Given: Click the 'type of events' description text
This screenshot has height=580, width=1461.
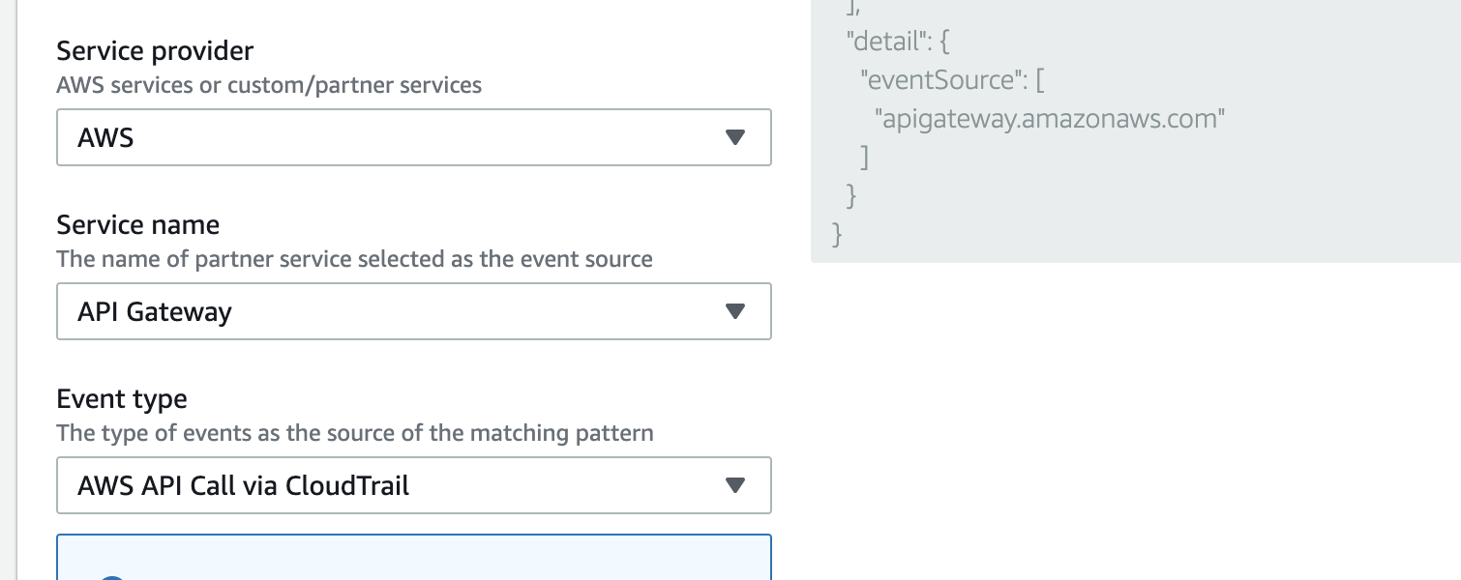Looking at the screenshot, I should click(x=354, y=433).
